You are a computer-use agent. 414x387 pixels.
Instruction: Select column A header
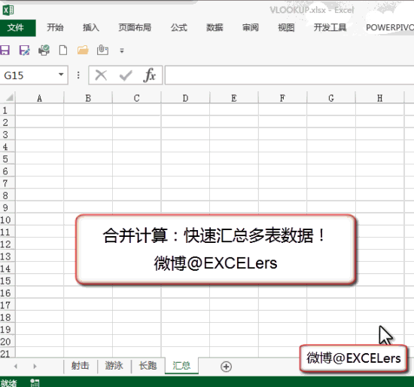pos(40,98)
